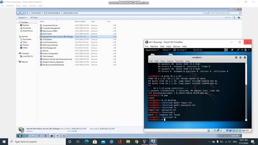Open Machine menu in kali1 VirtualBox window
Image resolution: width=258 pixels, height=145 pixels.
154,46
